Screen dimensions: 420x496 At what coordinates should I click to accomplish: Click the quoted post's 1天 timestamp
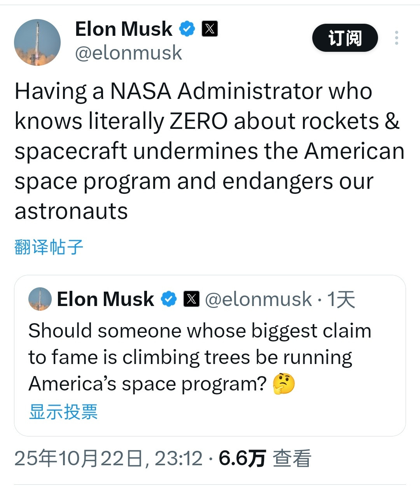coord(341,299)
